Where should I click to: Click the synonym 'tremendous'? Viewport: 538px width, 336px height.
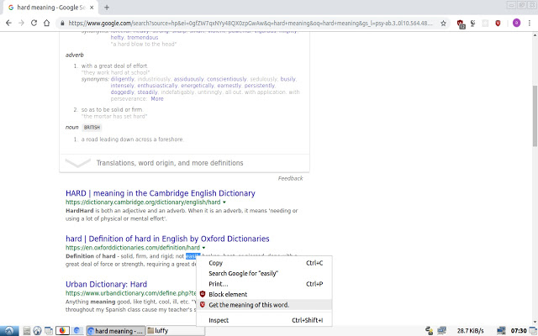coord(143,37)
